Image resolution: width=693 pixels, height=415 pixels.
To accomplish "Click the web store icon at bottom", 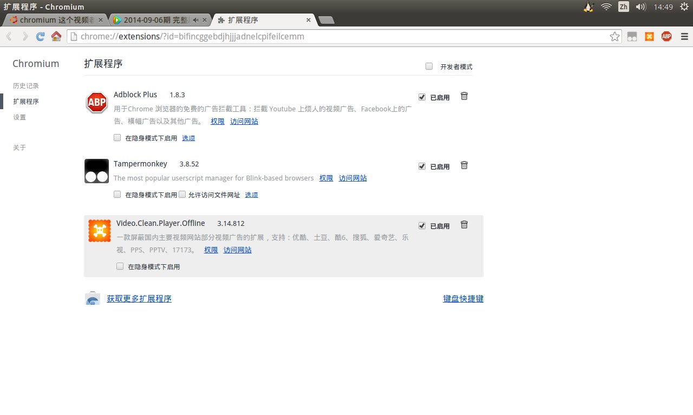I will (93, 298).
